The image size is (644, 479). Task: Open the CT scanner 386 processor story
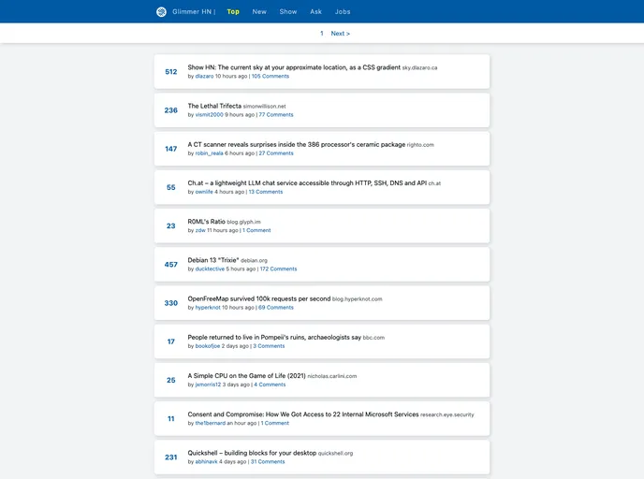point(296,144)
